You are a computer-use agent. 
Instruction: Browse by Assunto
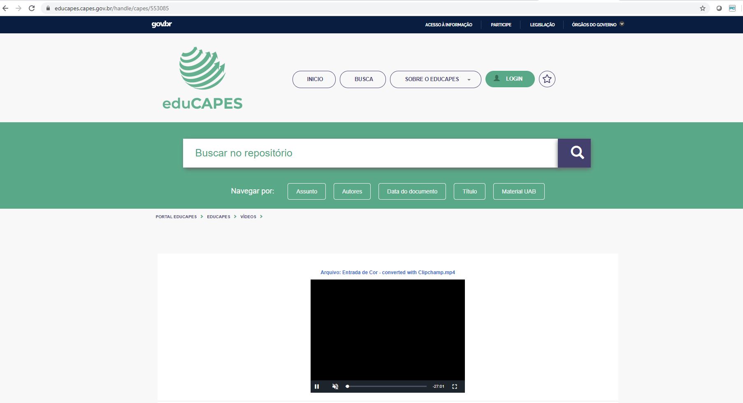[306, 191]
